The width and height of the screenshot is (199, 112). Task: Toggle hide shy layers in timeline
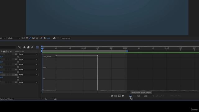[x=24, y=47]
